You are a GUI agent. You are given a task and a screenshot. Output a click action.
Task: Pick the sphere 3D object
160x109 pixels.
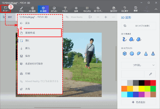pos(132,54)
